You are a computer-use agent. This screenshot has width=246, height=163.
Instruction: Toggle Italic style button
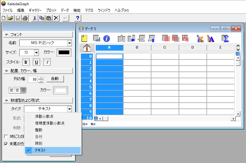(x=47, y=62)
